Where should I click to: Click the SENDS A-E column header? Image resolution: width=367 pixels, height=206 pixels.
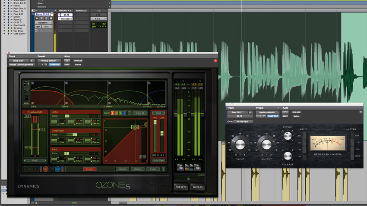point(81,11)
